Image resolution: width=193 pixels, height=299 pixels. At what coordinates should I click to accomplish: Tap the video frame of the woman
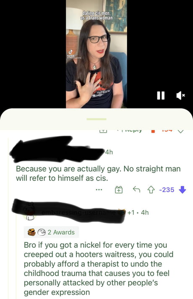96,54
